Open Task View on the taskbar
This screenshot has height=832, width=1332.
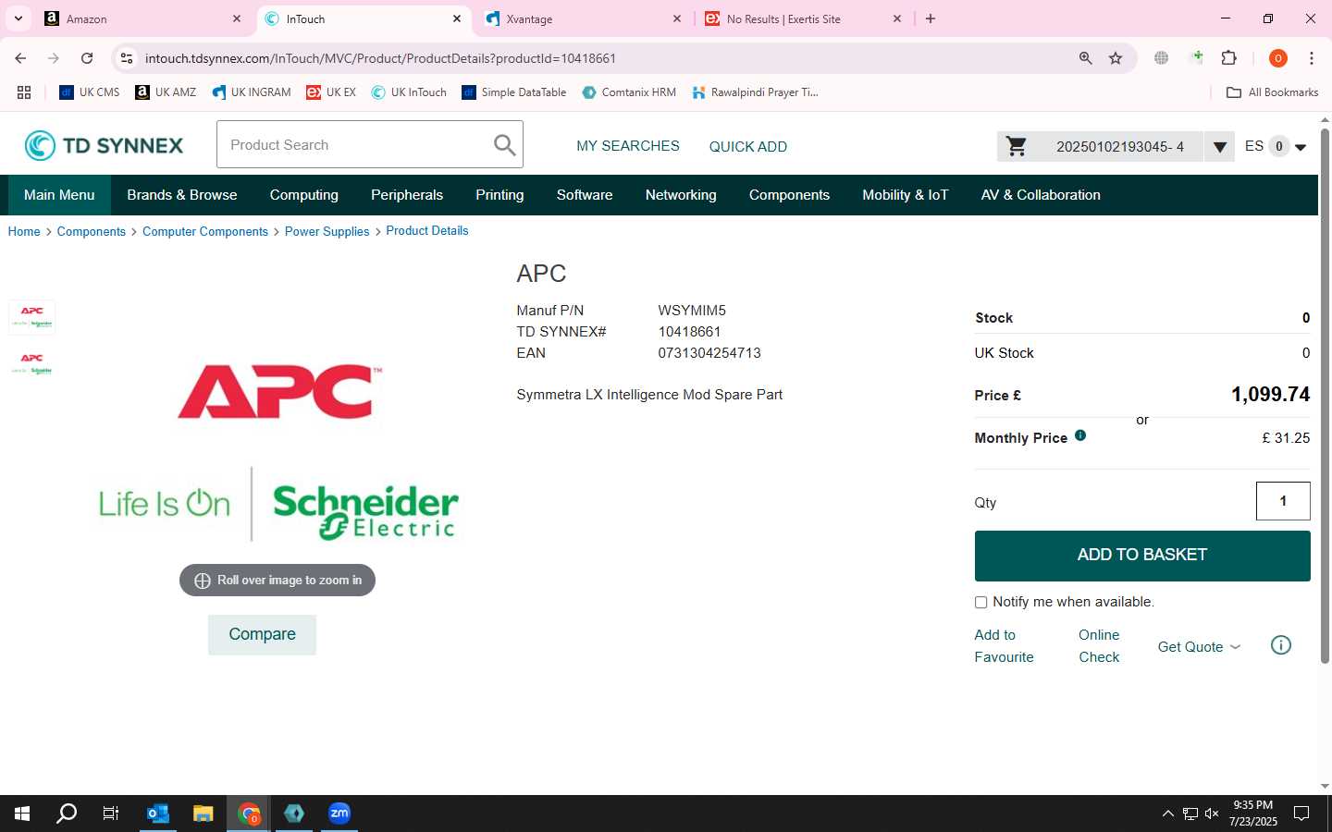[111, 814]
